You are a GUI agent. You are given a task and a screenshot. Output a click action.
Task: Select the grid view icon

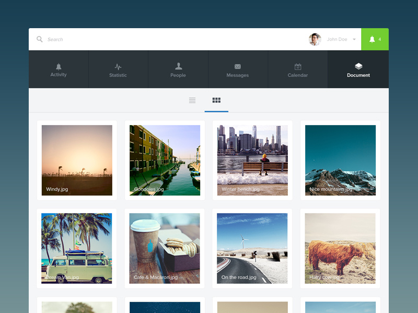pyautogui.click(x=216, y=100)
